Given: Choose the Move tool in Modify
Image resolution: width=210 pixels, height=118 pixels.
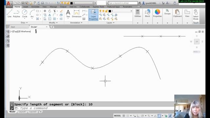Looking at the screenshot, I should coord(45,11).
